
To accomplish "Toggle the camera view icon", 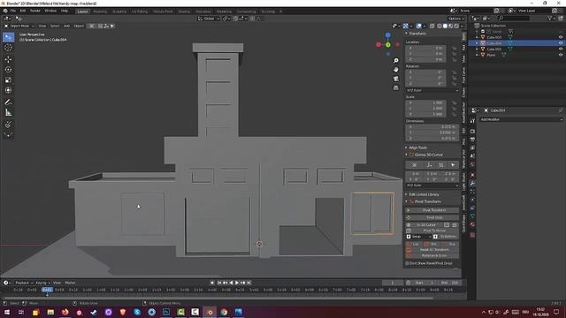I will [x=396, y=79].
